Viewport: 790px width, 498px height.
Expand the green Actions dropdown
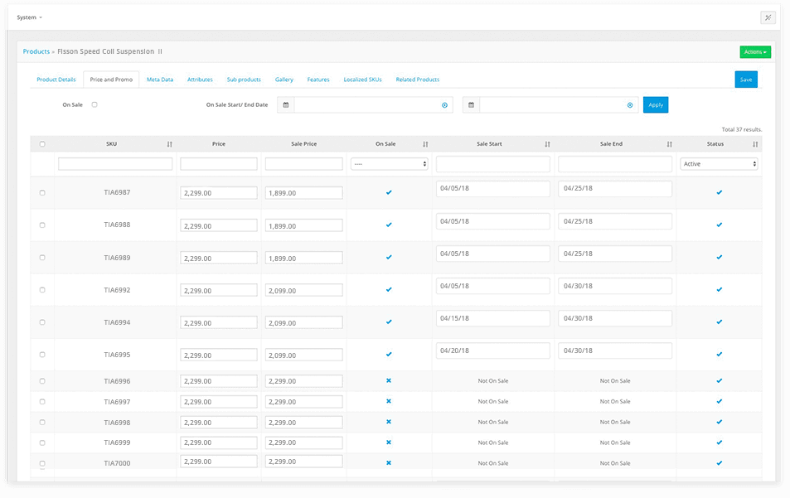tap(754, 52)
